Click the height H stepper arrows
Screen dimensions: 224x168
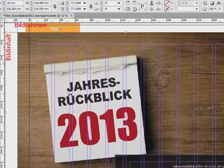coord(32,9)
